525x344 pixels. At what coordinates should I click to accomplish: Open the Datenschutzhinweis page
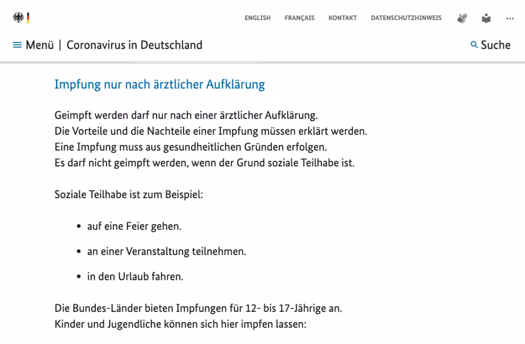[x=406, y=18]
